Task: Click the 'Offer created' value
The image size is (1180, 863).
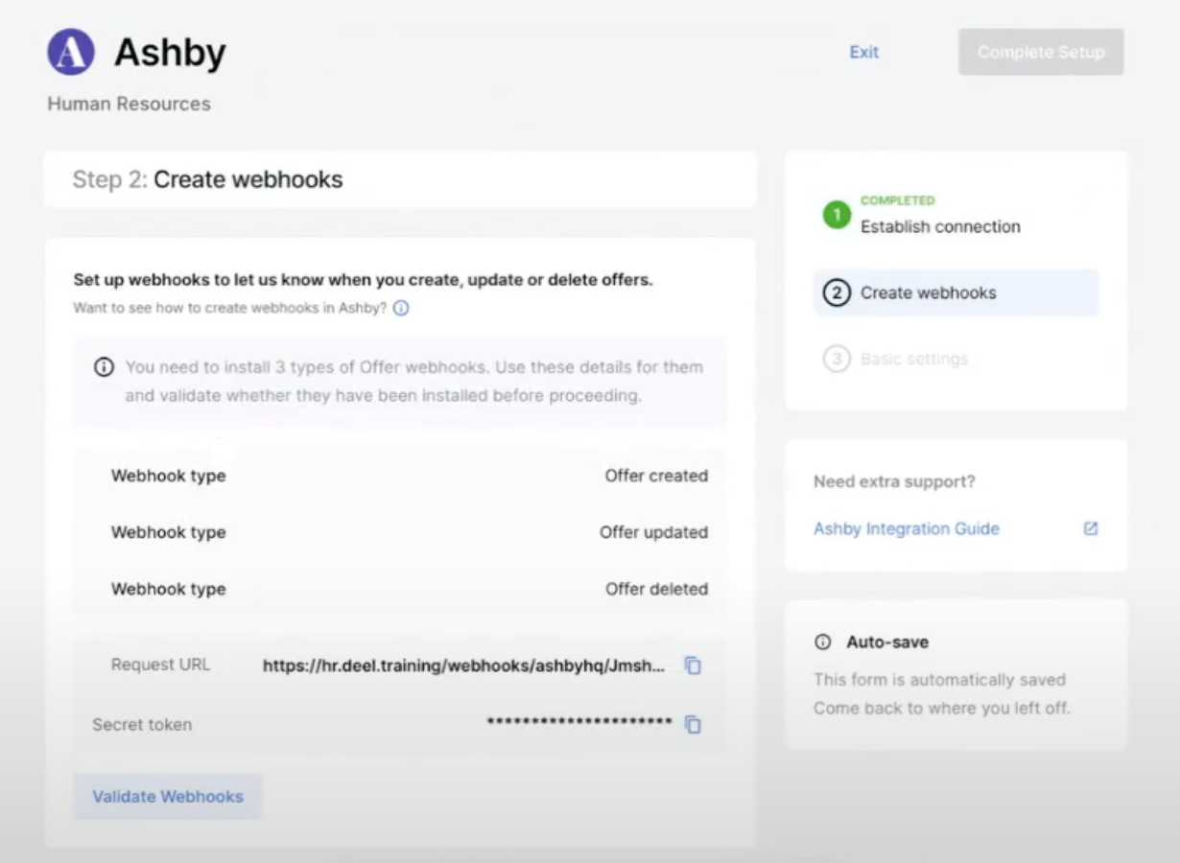Action: click(656, 476)
